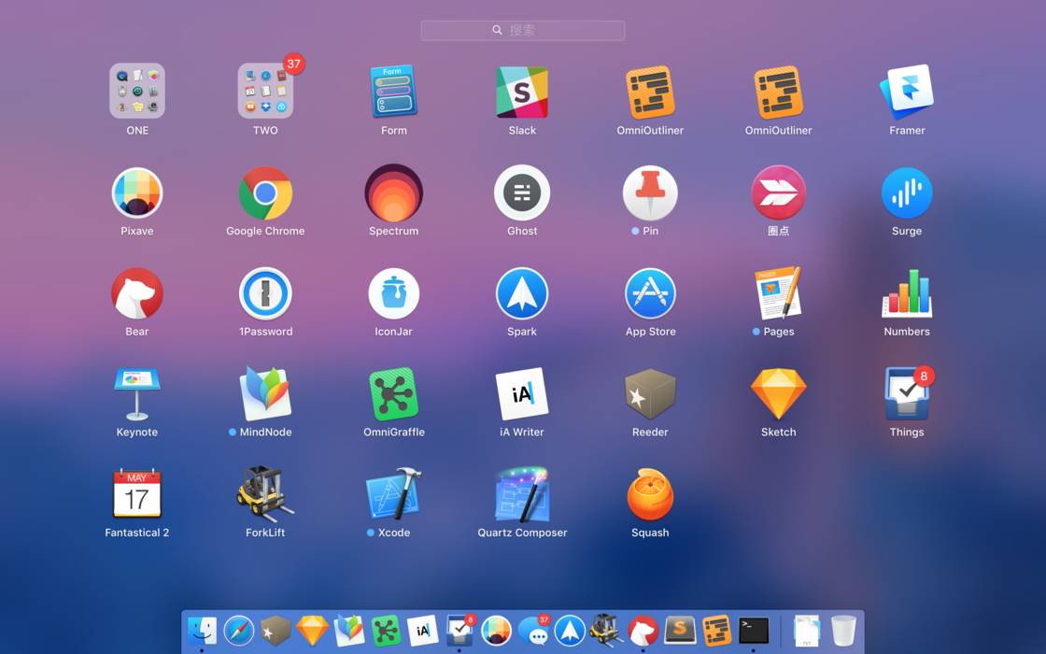The image size is (1046, 654).
Task: Open ForkLift from the Launchpad grid
Action: (x=265, y=494)
